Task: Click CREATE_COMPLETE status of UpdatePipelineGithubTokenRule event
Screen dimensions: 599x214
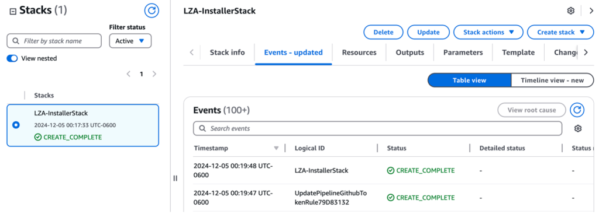Action: 421,198
